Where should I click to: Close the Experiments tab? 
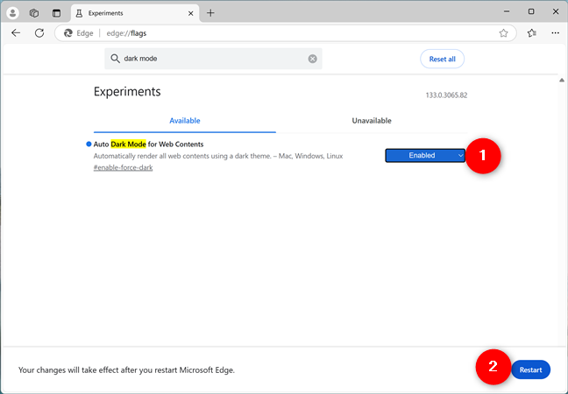pyautogui.click(x=190, y=13)
